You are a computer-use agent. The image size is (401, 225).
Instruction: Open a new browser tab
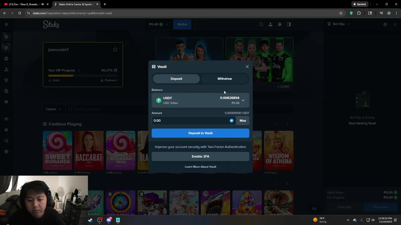(105, 4)
